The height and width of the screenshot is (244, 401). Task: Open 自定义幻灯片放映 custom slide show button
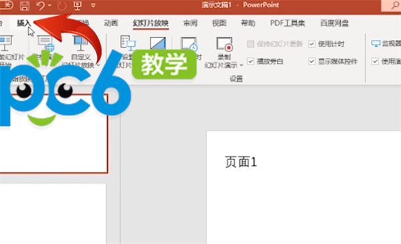(x=81, y=51)
